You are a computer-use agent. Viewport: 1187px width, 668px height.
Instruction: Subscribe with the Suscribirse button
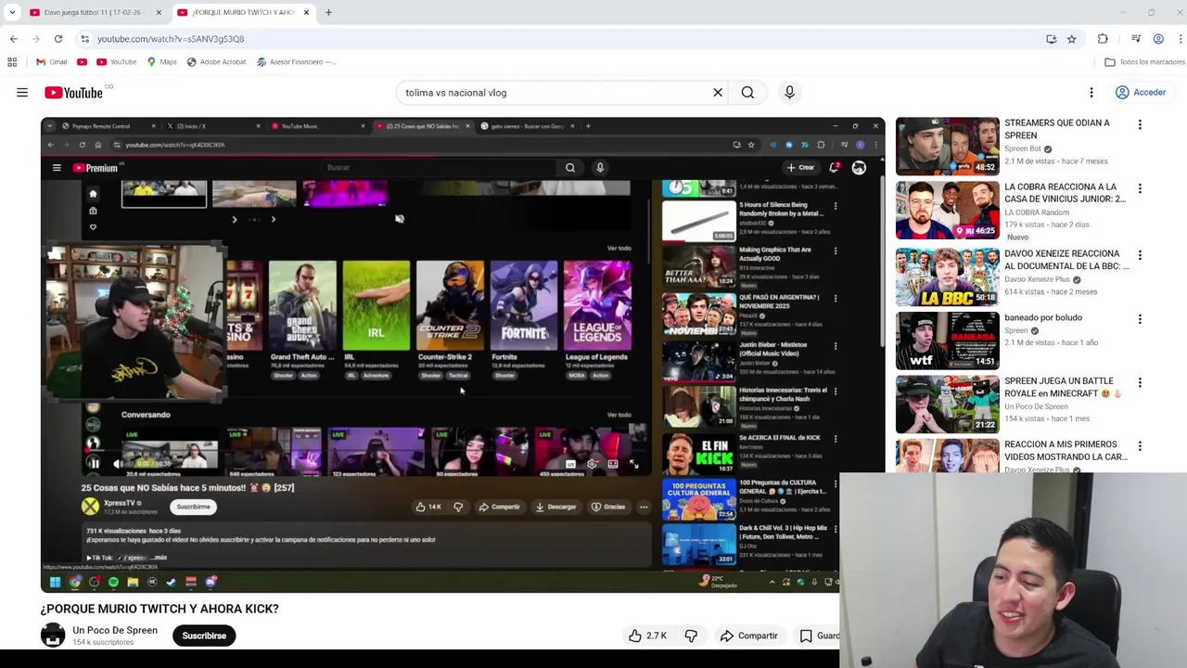click(204, 636)
